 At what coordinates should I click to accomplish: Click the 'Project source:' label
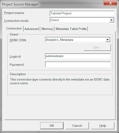click(x=15, y=13)
